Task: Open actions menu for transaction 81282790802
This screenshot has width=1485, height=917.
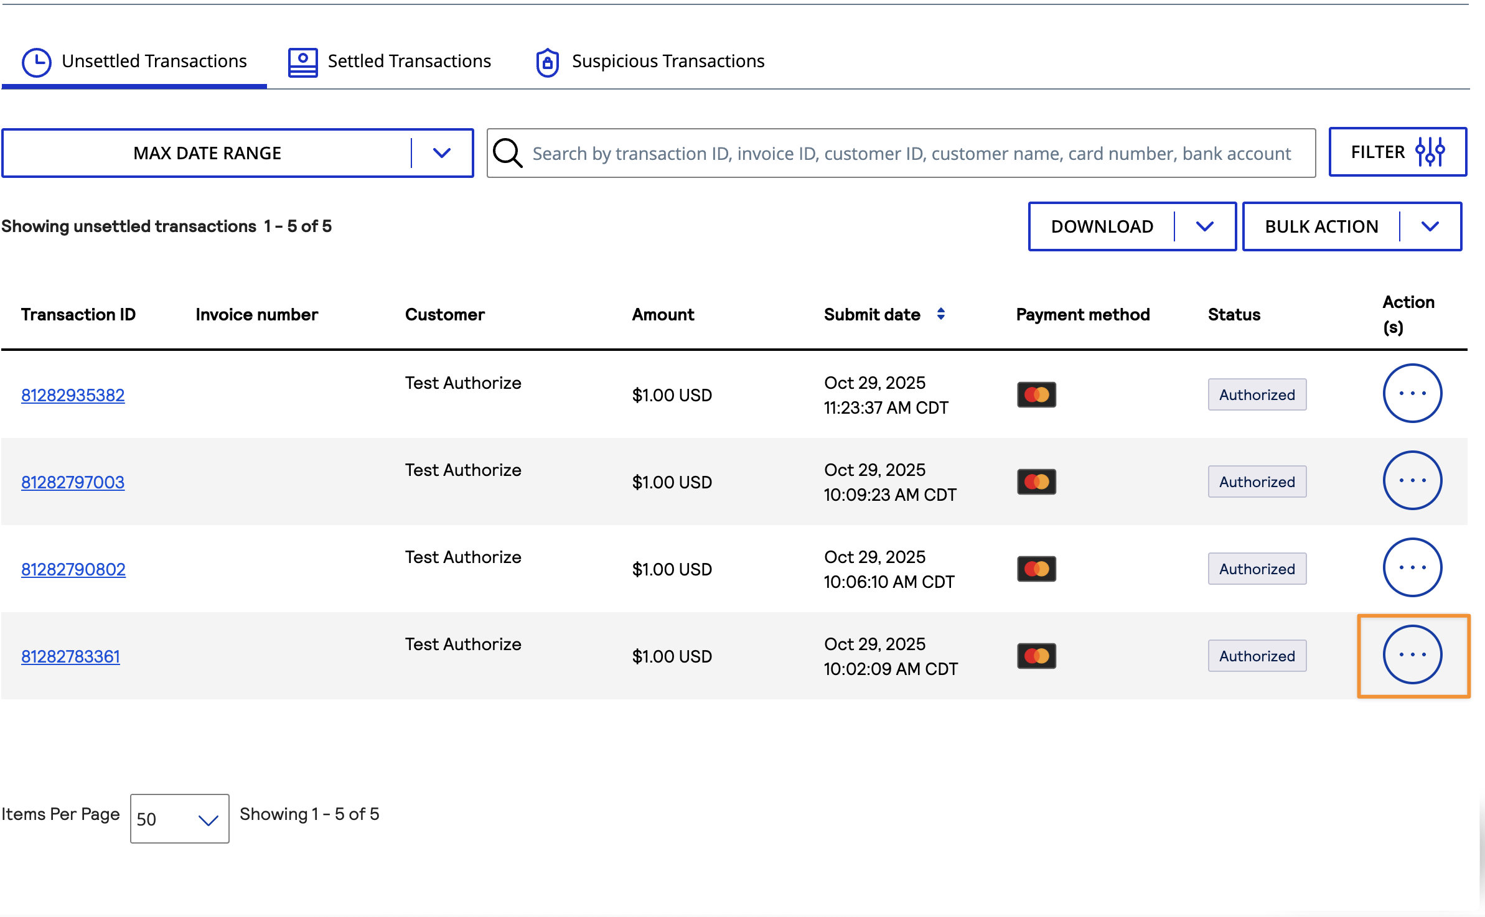Action: click(1412, 568)
